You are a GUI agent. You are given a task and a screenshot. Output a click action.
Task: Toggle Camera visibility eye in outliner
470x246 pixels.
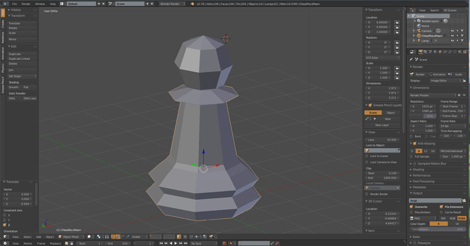[x=452, y=31]
